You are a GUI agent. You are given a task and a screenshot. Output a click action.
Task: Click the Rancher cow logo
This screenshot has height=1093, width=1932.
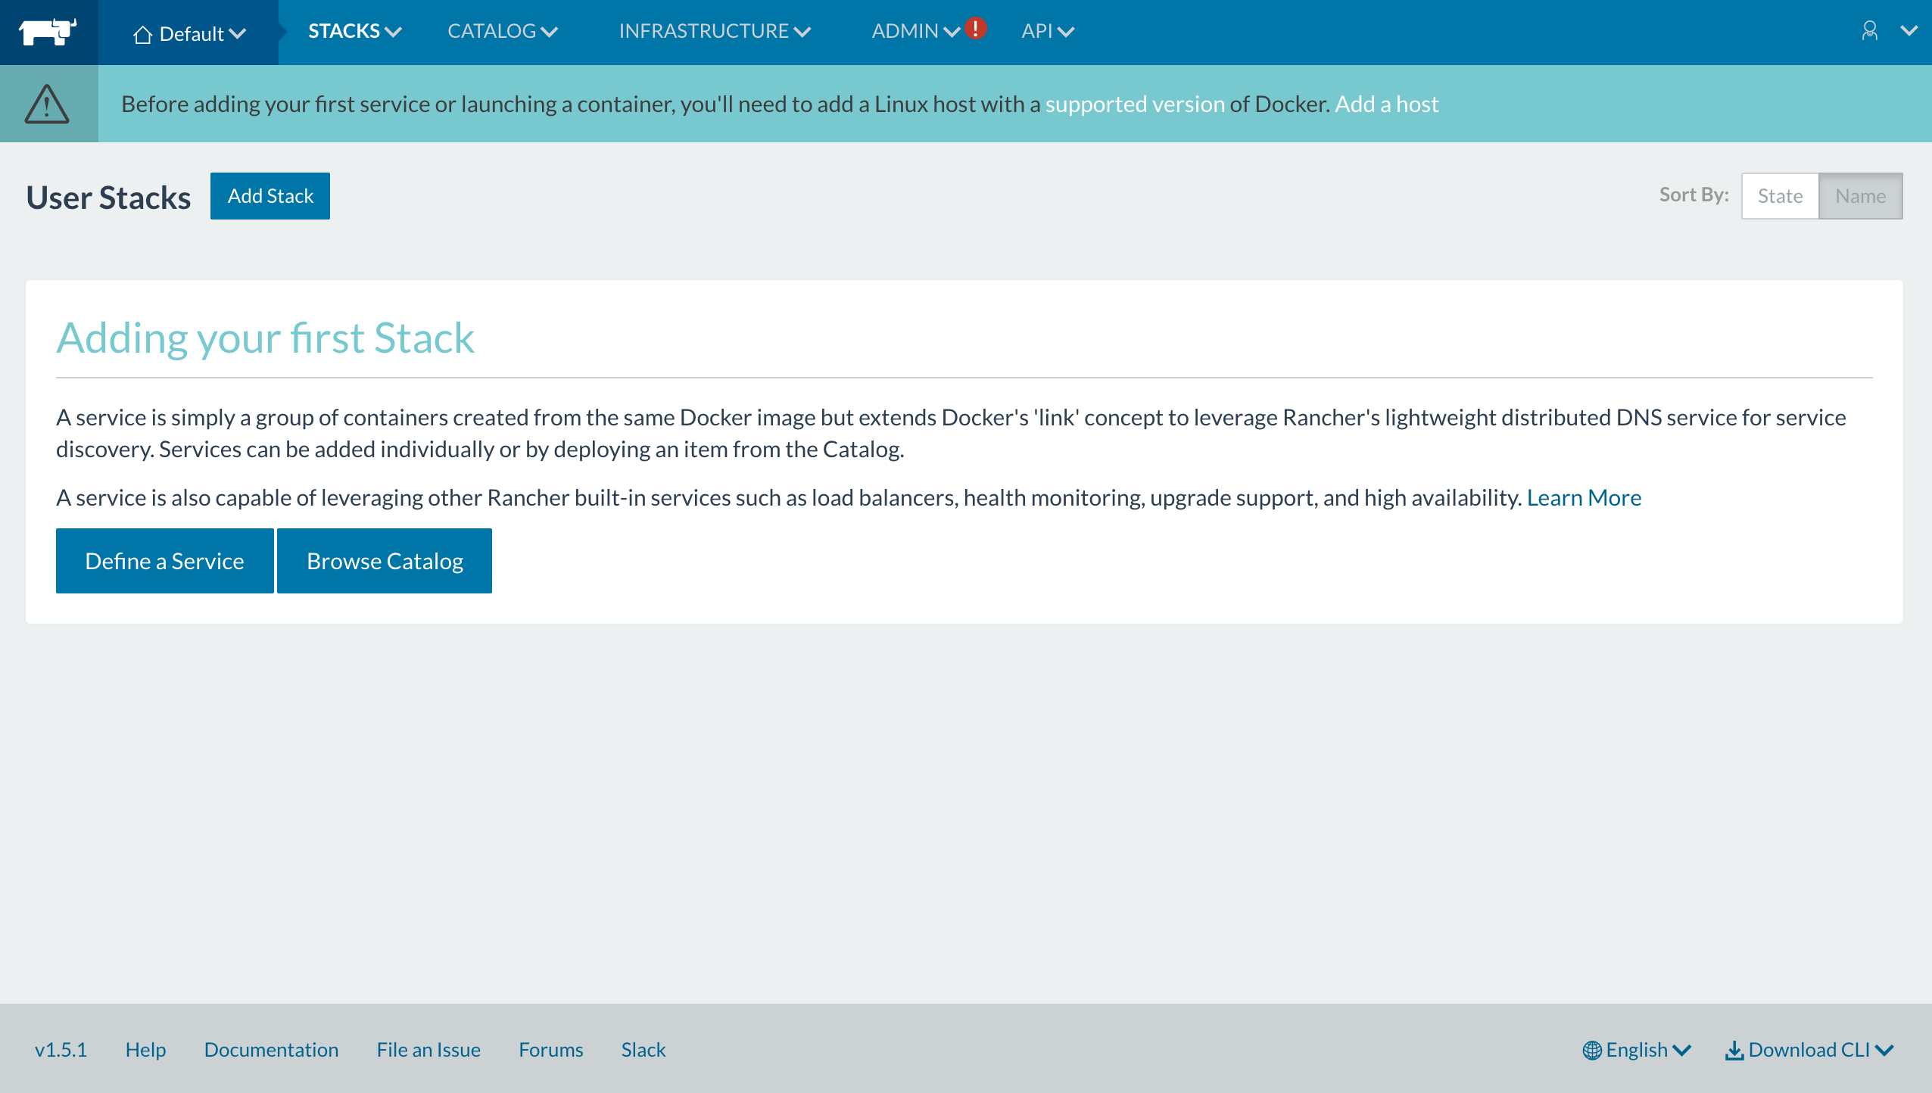pyautogui.click(x=48, y=32)
